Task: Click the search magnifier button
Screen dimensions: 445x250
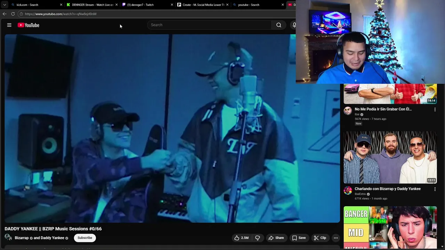Action: pos(279,25)
